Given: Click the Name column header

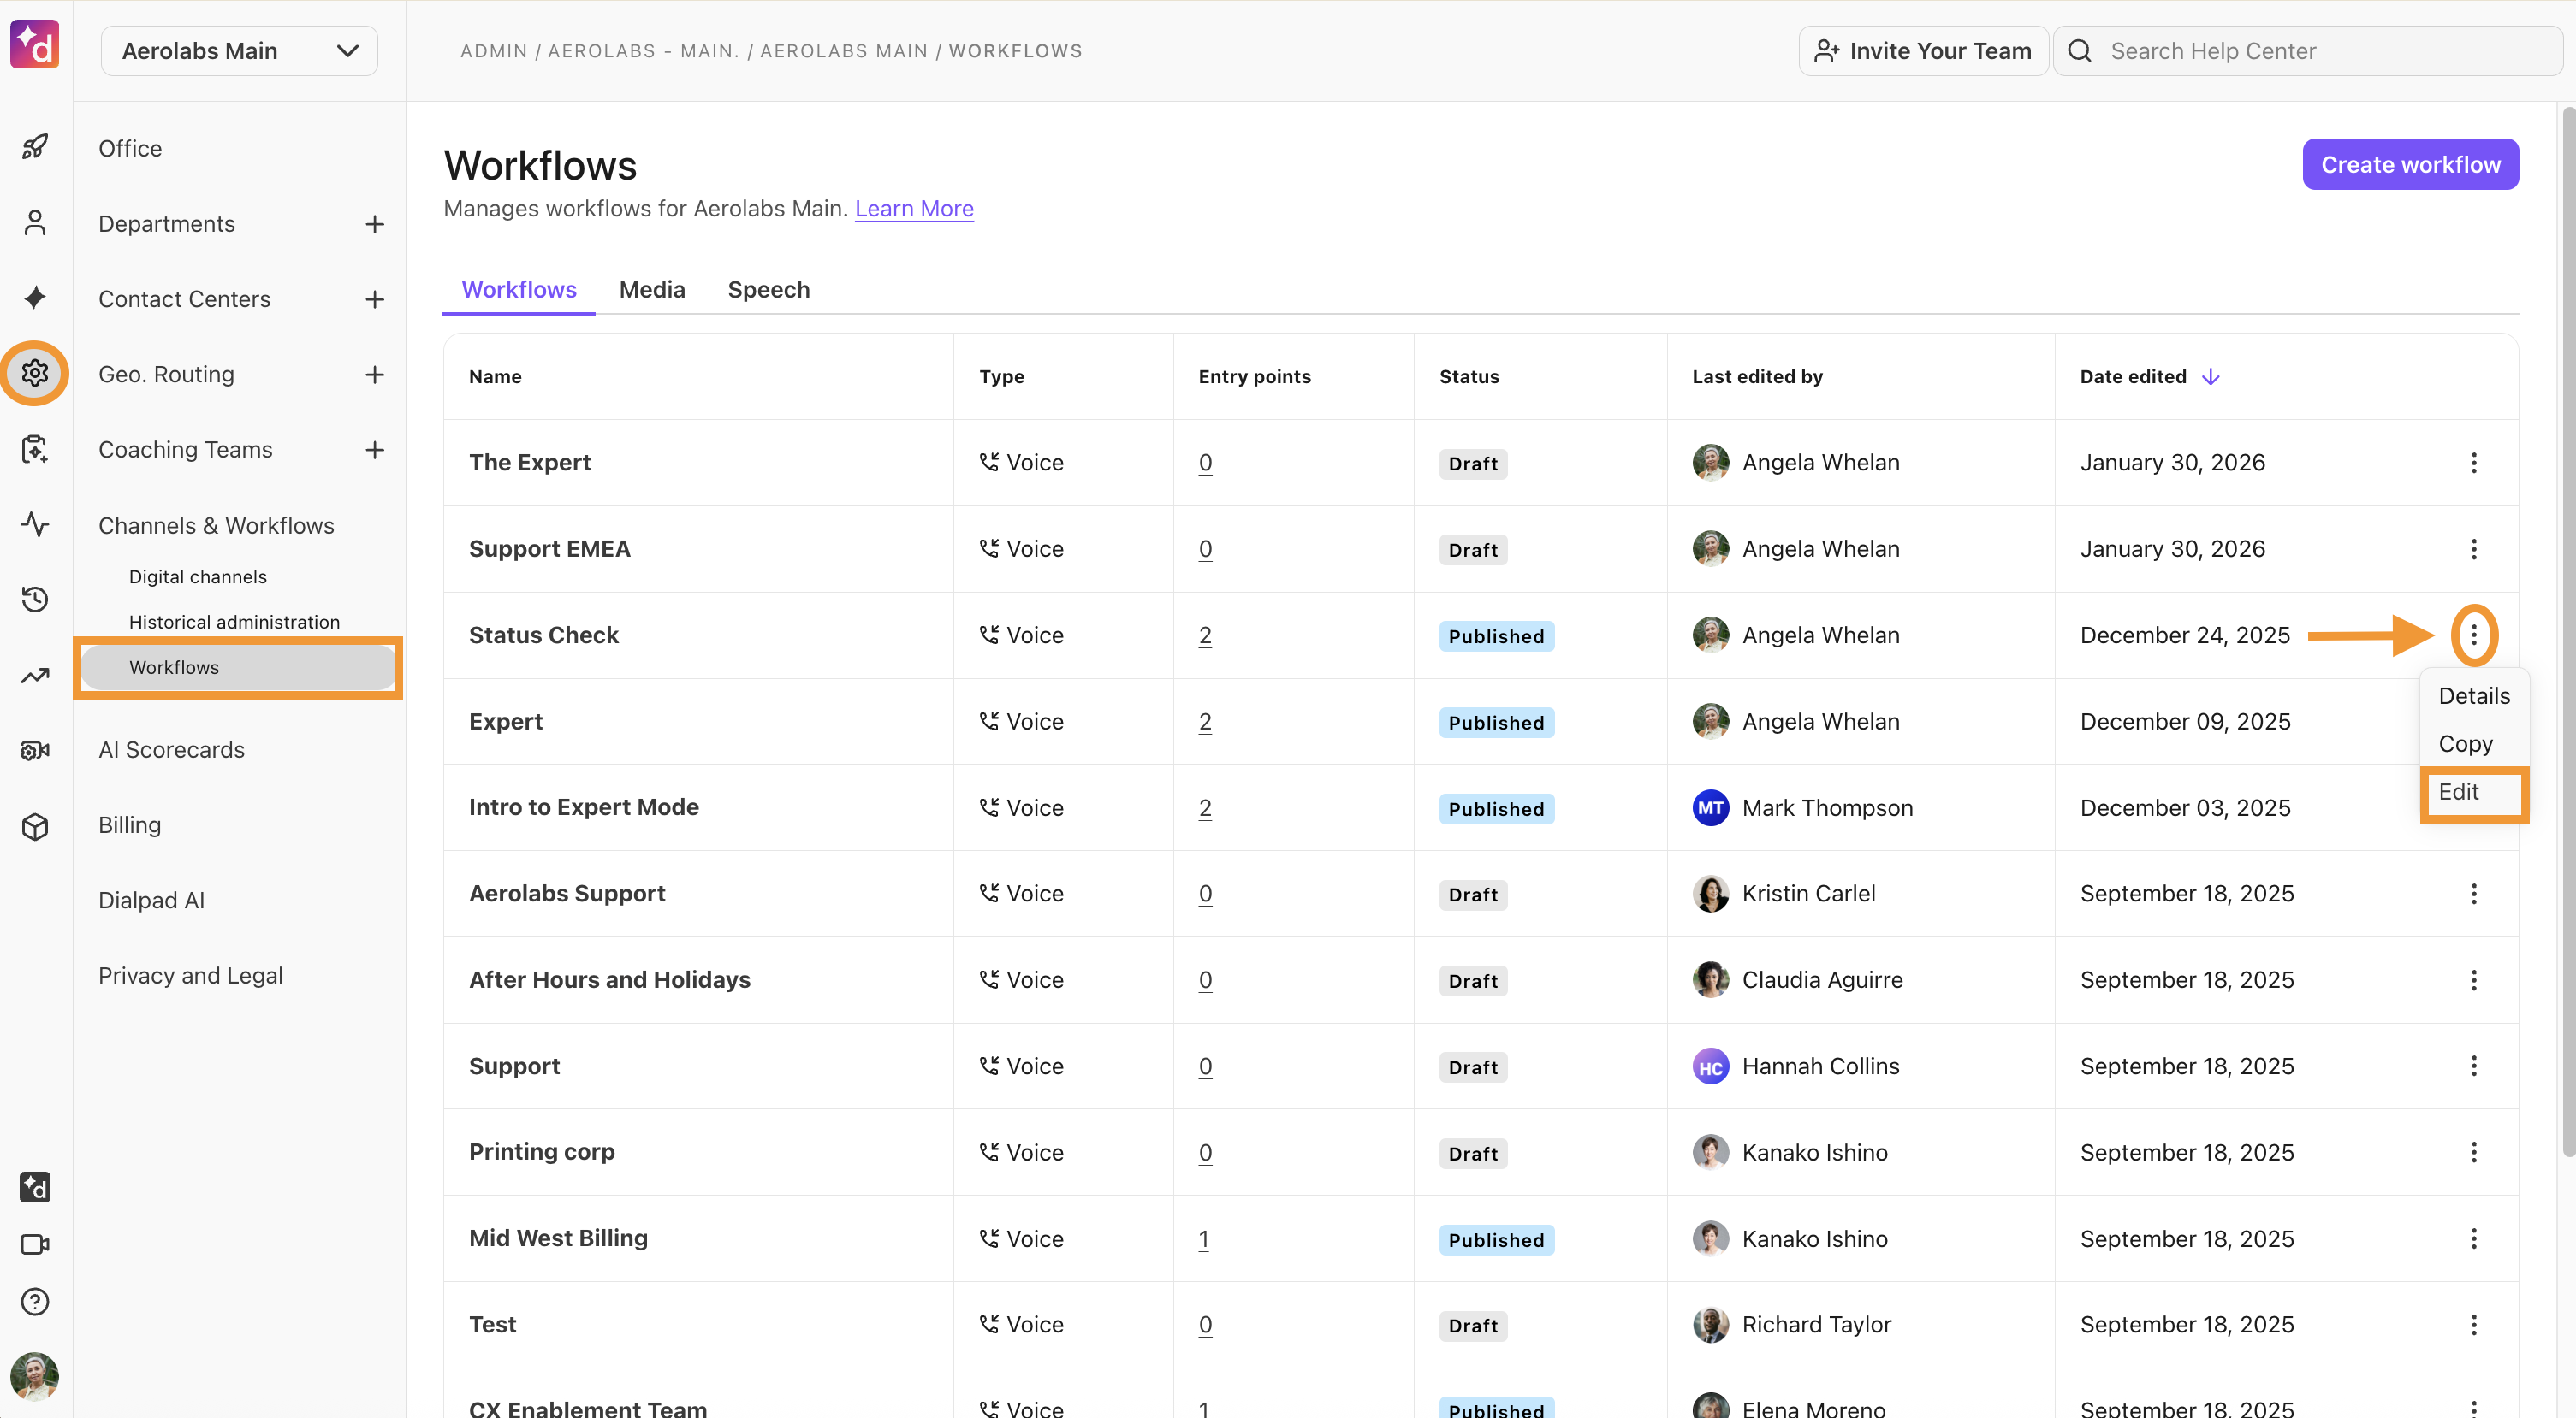Looking at the screenshot, I should (x=495, y=376).
